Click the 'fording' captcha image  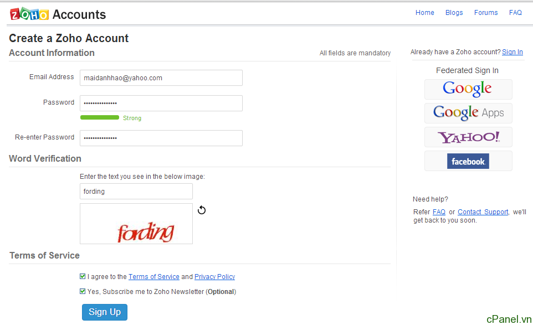tap(136, 224)
